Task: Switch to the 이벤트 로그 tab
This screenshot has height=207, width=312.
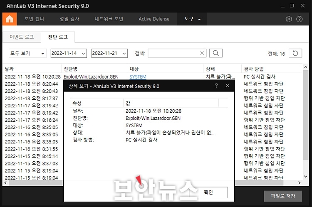Action: tap(22, 37)
